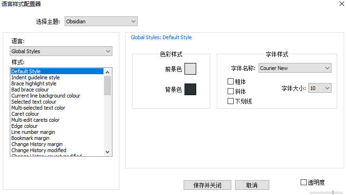This screenshot has height=195, width=347.
Task: Select Bad brace colour
Action: [x=57, y=90]
